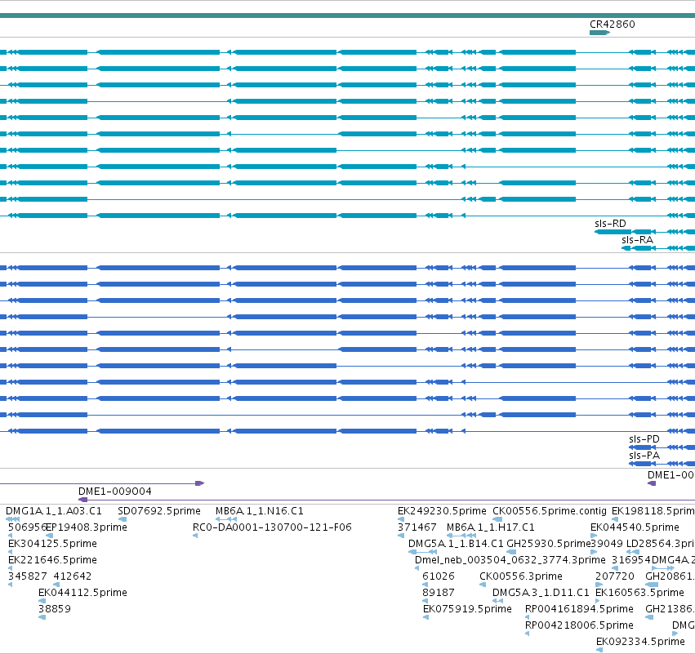Viewport: 695px width, 654px height.
Task: Select EST DMG1A.1_1.A03.C1
Action: pos(54,511)
